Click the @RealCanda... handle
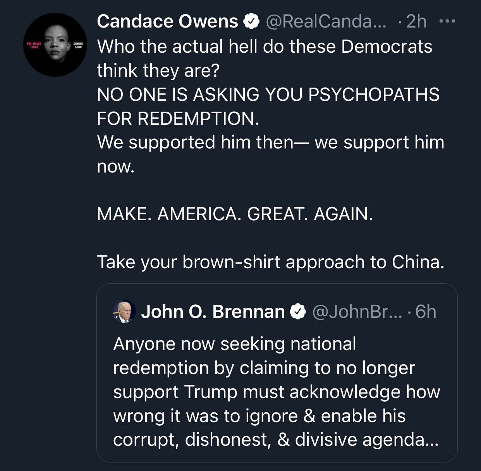The width and height of the screenshot is (481, 471). (x=325, y=21)
